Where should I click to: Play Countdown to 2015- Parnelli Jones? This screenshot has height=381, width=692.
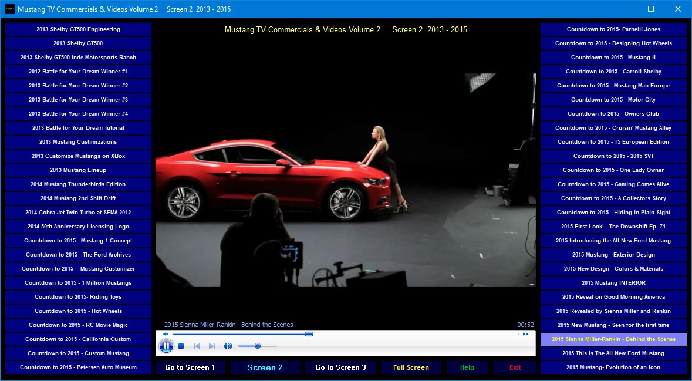point(613,29)
